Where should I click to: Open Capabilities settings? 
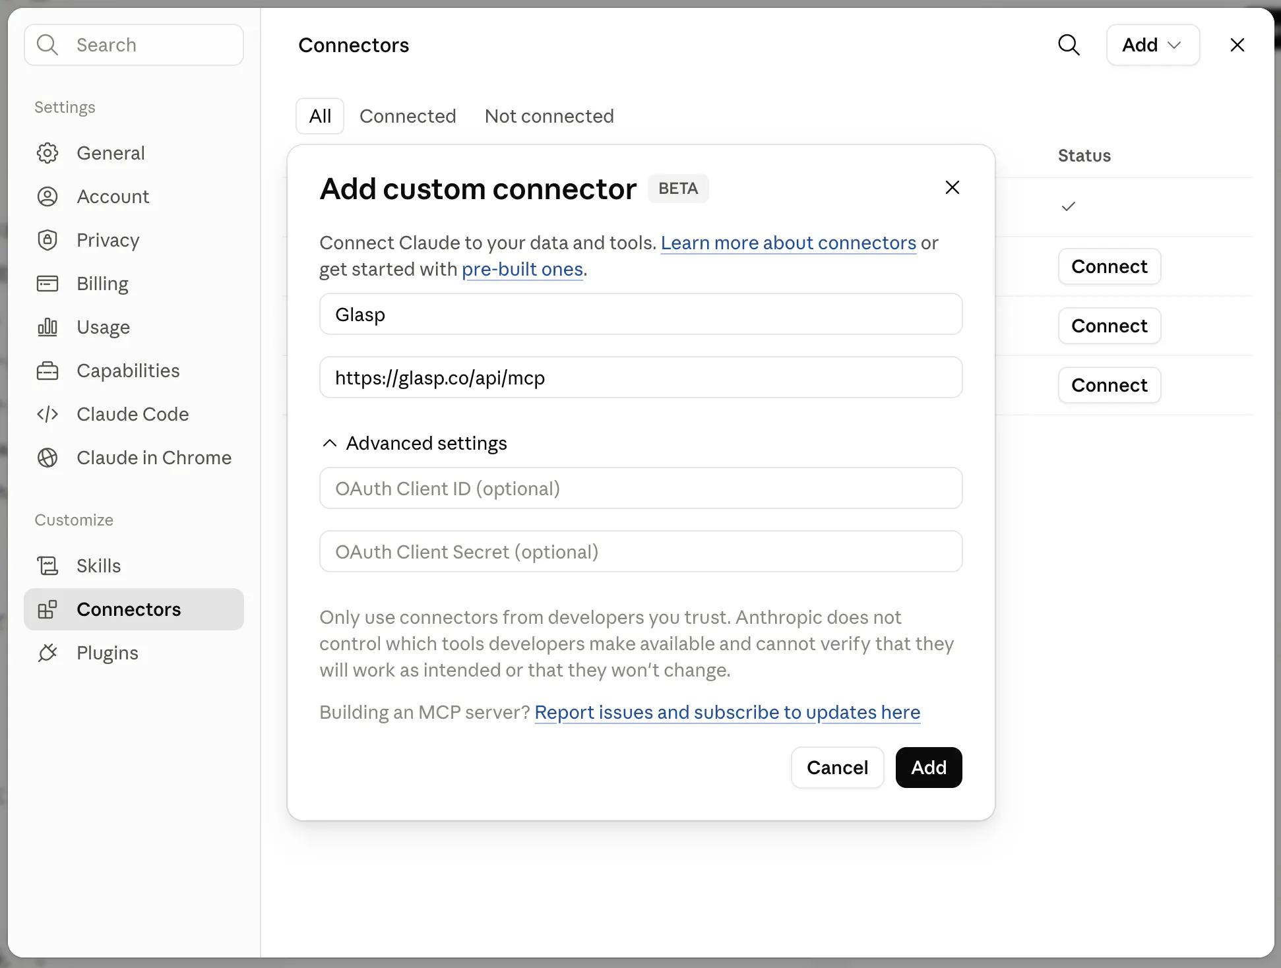(x=134, y=371)
